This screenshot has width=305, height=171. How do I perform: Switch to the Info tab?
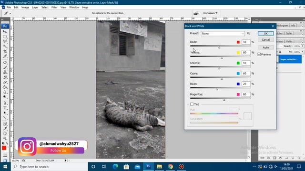point(293,25)
